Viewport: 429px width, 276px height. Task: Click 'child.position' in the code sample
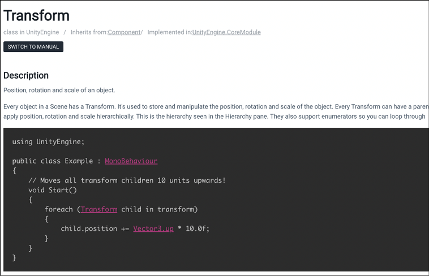tap(89, 228)
